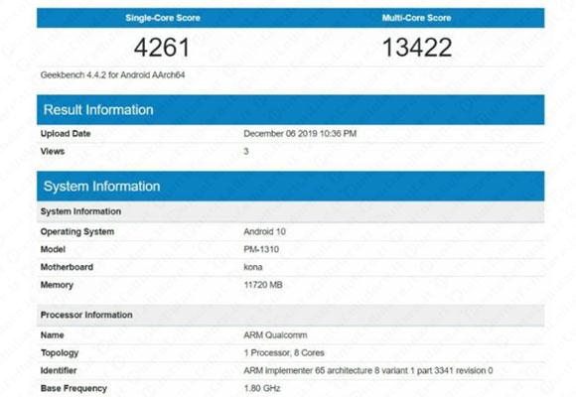
Task: Click the System Information blue header
Action: click(291, 187)
